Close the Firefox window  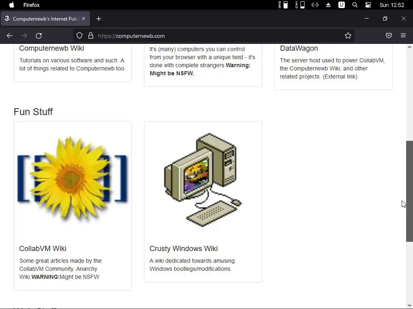point(403,19)
